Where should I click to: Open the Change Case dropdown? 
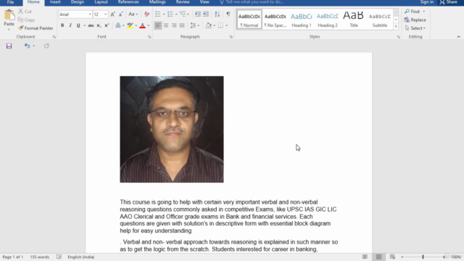click(x=133, y=14)
